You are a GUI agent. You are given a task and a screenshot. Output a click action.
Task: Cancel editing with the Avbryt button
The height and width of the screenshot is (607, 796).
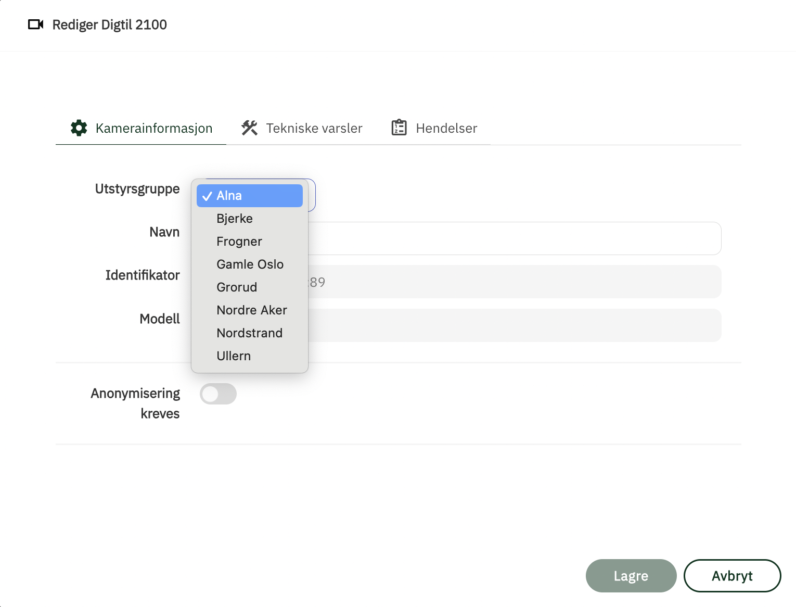[733, 576]
